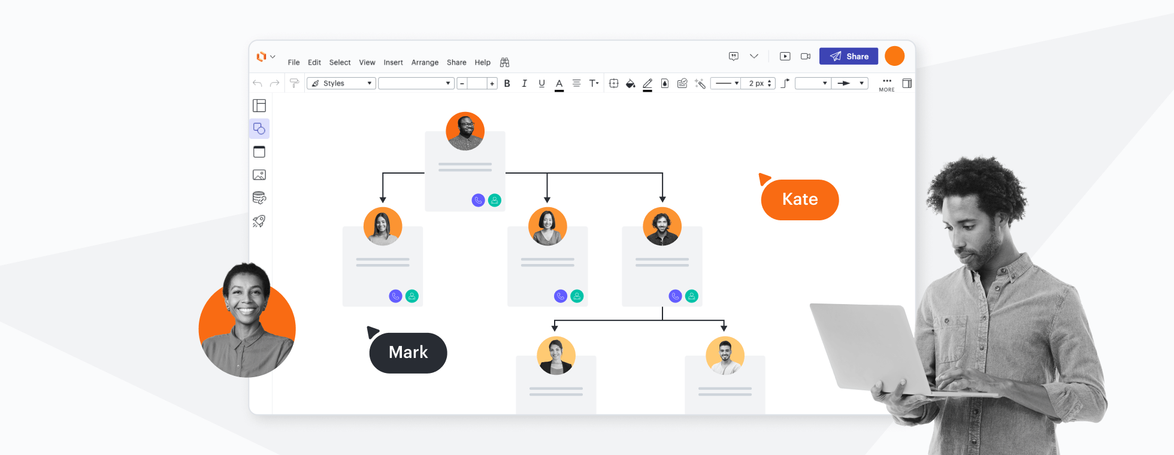Viewport: 1174px width, 455px height.
Task: Expand the line style dropdown
Action: click(726, 83)
